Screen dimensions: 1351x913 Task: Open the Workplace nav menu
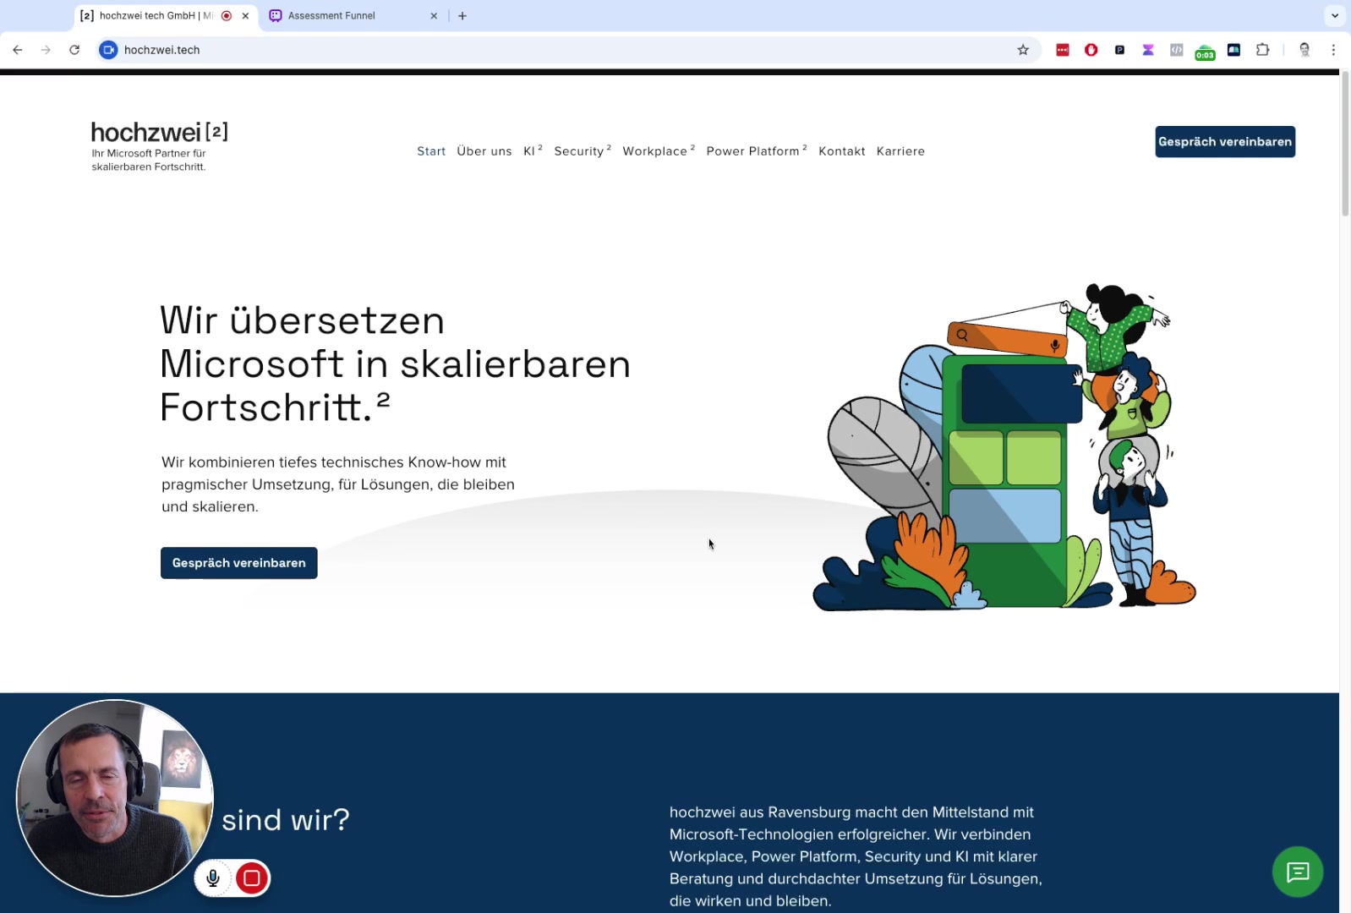(659, 151)
